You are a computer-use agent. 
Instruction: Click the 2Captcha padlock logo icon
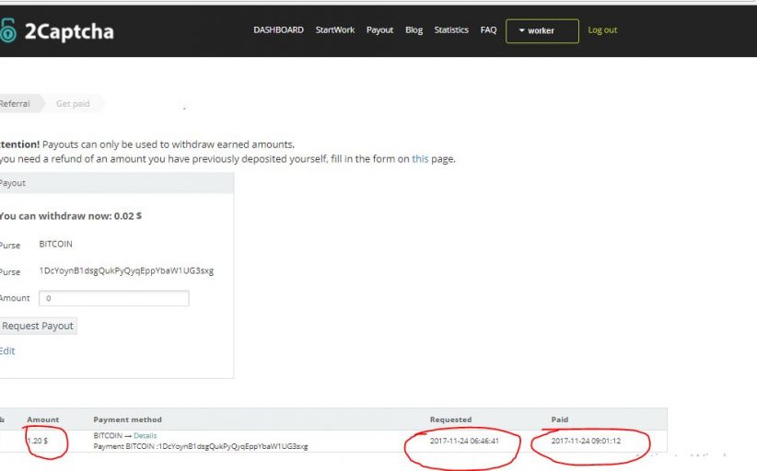(x=8, y=31)
